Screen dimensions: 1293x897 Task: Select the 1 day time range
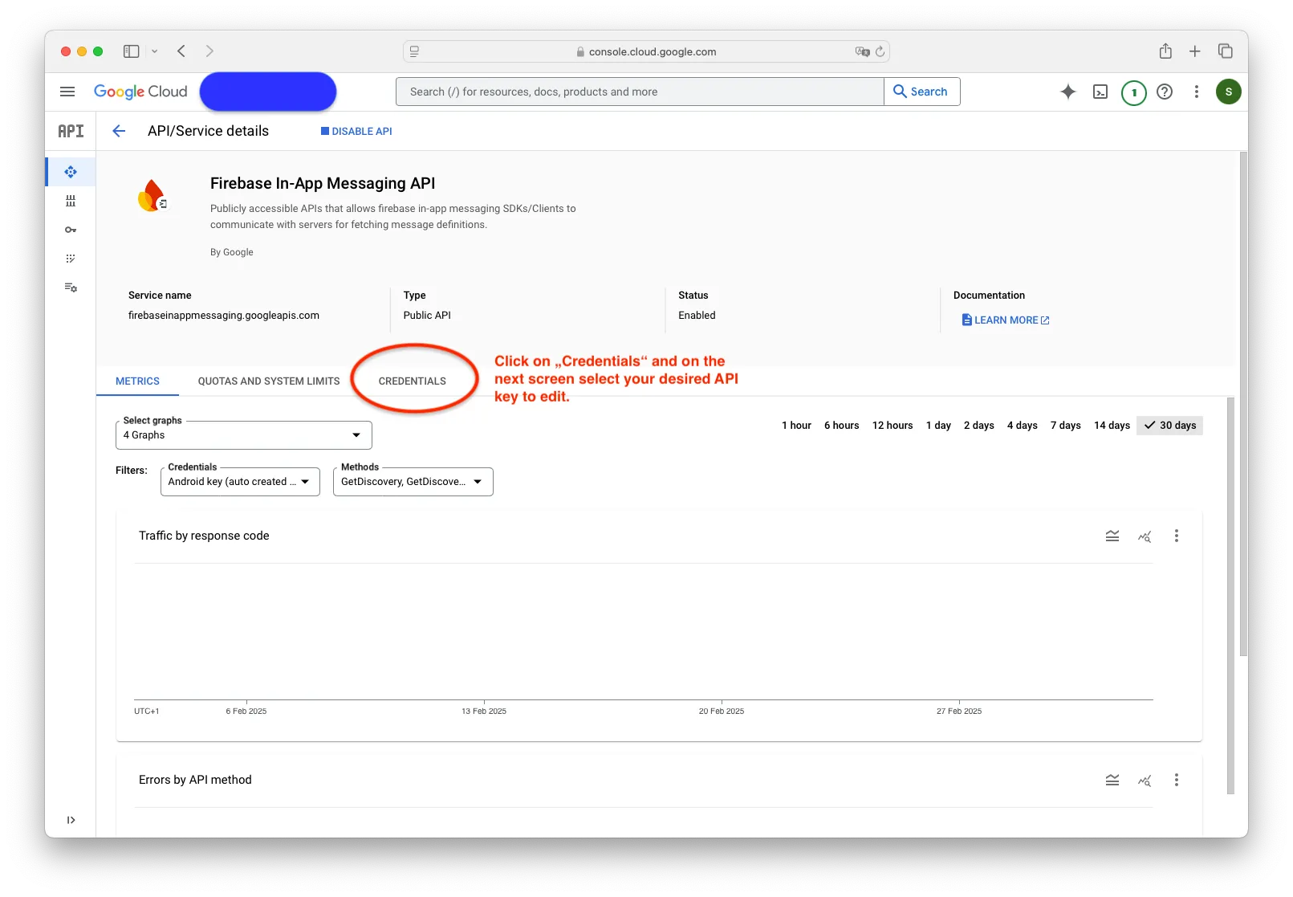pos(938,426)
